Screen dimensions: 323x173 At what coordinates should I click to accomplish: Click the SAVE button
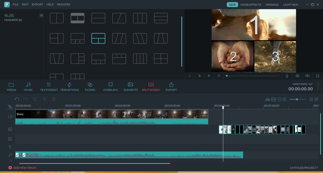[x=232, y=5]
